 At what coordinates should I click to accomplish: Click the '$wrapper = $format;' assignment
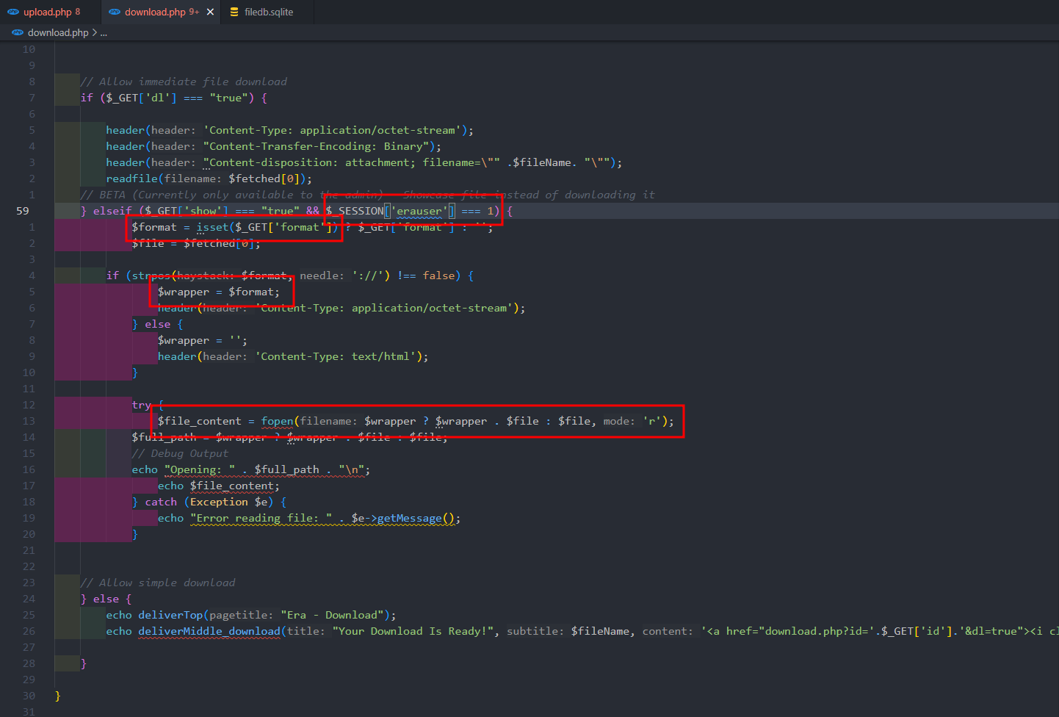click(219, 292)
